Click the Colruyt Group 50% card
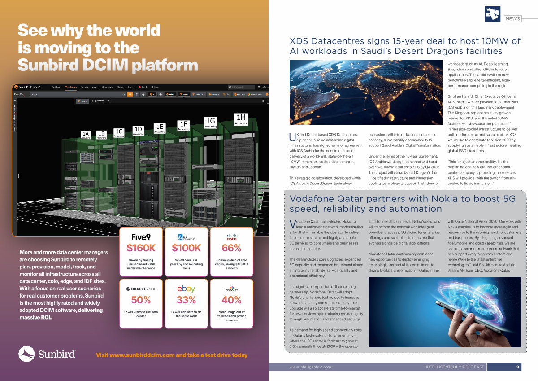538x381 pixels. [x=141, y=304]
